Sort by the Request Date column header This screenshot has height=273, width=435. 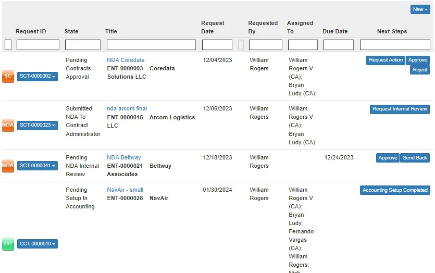[213, 27]
